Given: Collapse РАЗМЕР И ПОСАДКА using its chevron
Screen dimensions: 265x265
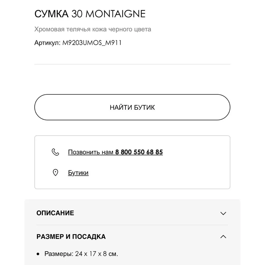Looking at the screenshot, I should point(223,237).
